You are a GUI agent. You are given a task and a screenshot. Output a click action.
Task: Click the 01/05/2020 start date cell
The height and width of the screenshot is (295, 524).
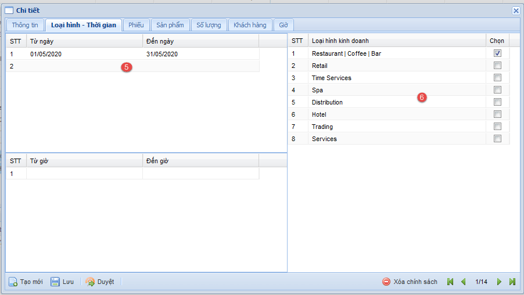85,54
